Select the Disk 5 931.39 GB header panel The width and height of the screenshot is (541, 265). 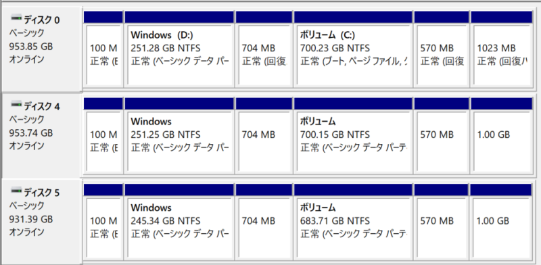[x=42, y=222]
